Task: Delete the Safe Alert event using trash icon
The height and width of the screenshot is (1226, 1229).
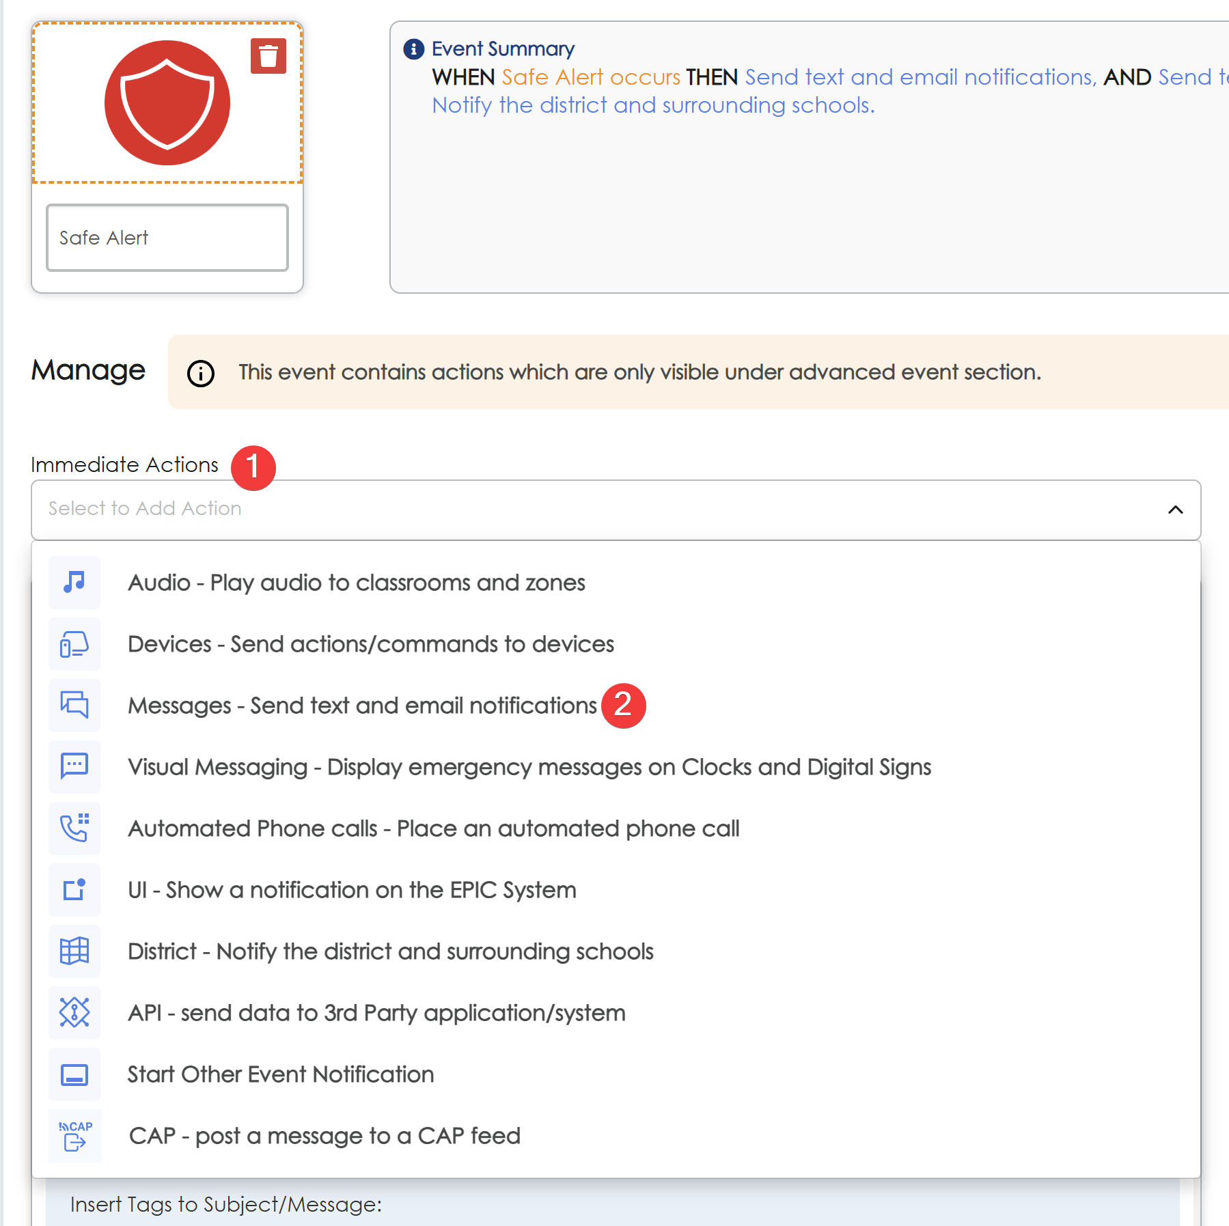Action: point(268,56)
